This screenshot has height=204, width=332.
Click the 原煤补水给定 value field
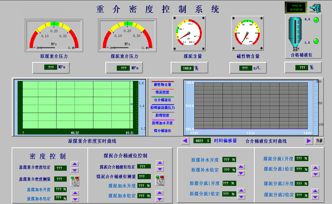229,170
